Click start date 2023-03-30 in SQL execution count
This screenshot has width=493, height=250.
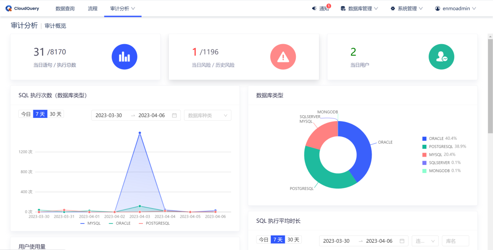[x=109, y=115]
